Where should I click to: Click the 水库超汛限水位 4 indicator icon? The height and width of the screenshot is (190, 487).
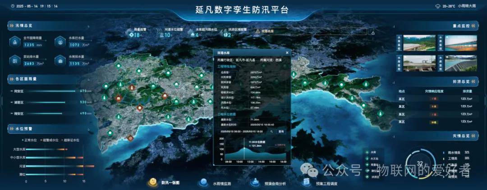coord(193,35)
